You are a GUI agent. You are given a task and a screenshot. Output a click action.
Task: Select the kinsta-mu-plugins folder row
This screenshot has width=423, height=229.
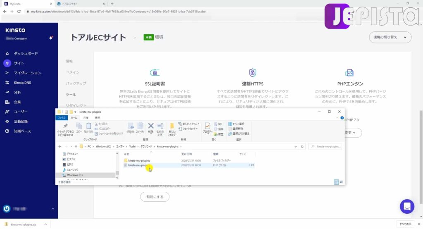coord(189,160)
